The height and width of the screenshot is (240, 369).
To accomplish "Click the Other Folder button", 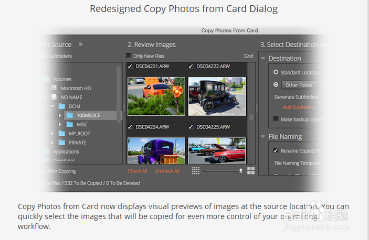I will [x=299, y=85].
